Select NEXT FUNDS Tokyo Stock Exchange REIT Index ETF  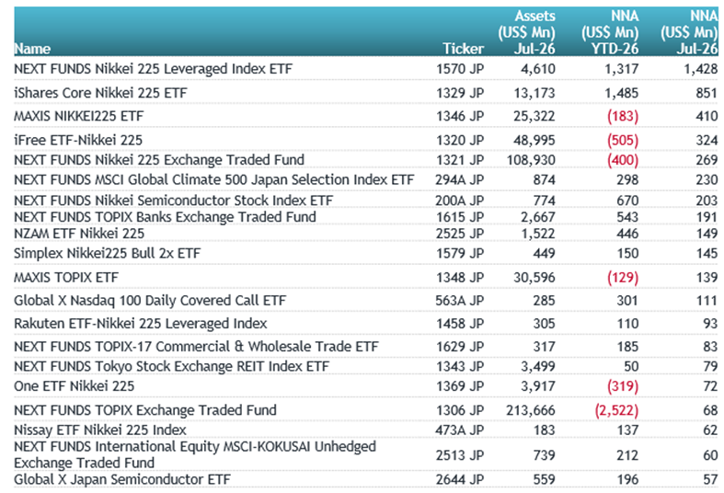pyautogui.click(x=171, y=366)
